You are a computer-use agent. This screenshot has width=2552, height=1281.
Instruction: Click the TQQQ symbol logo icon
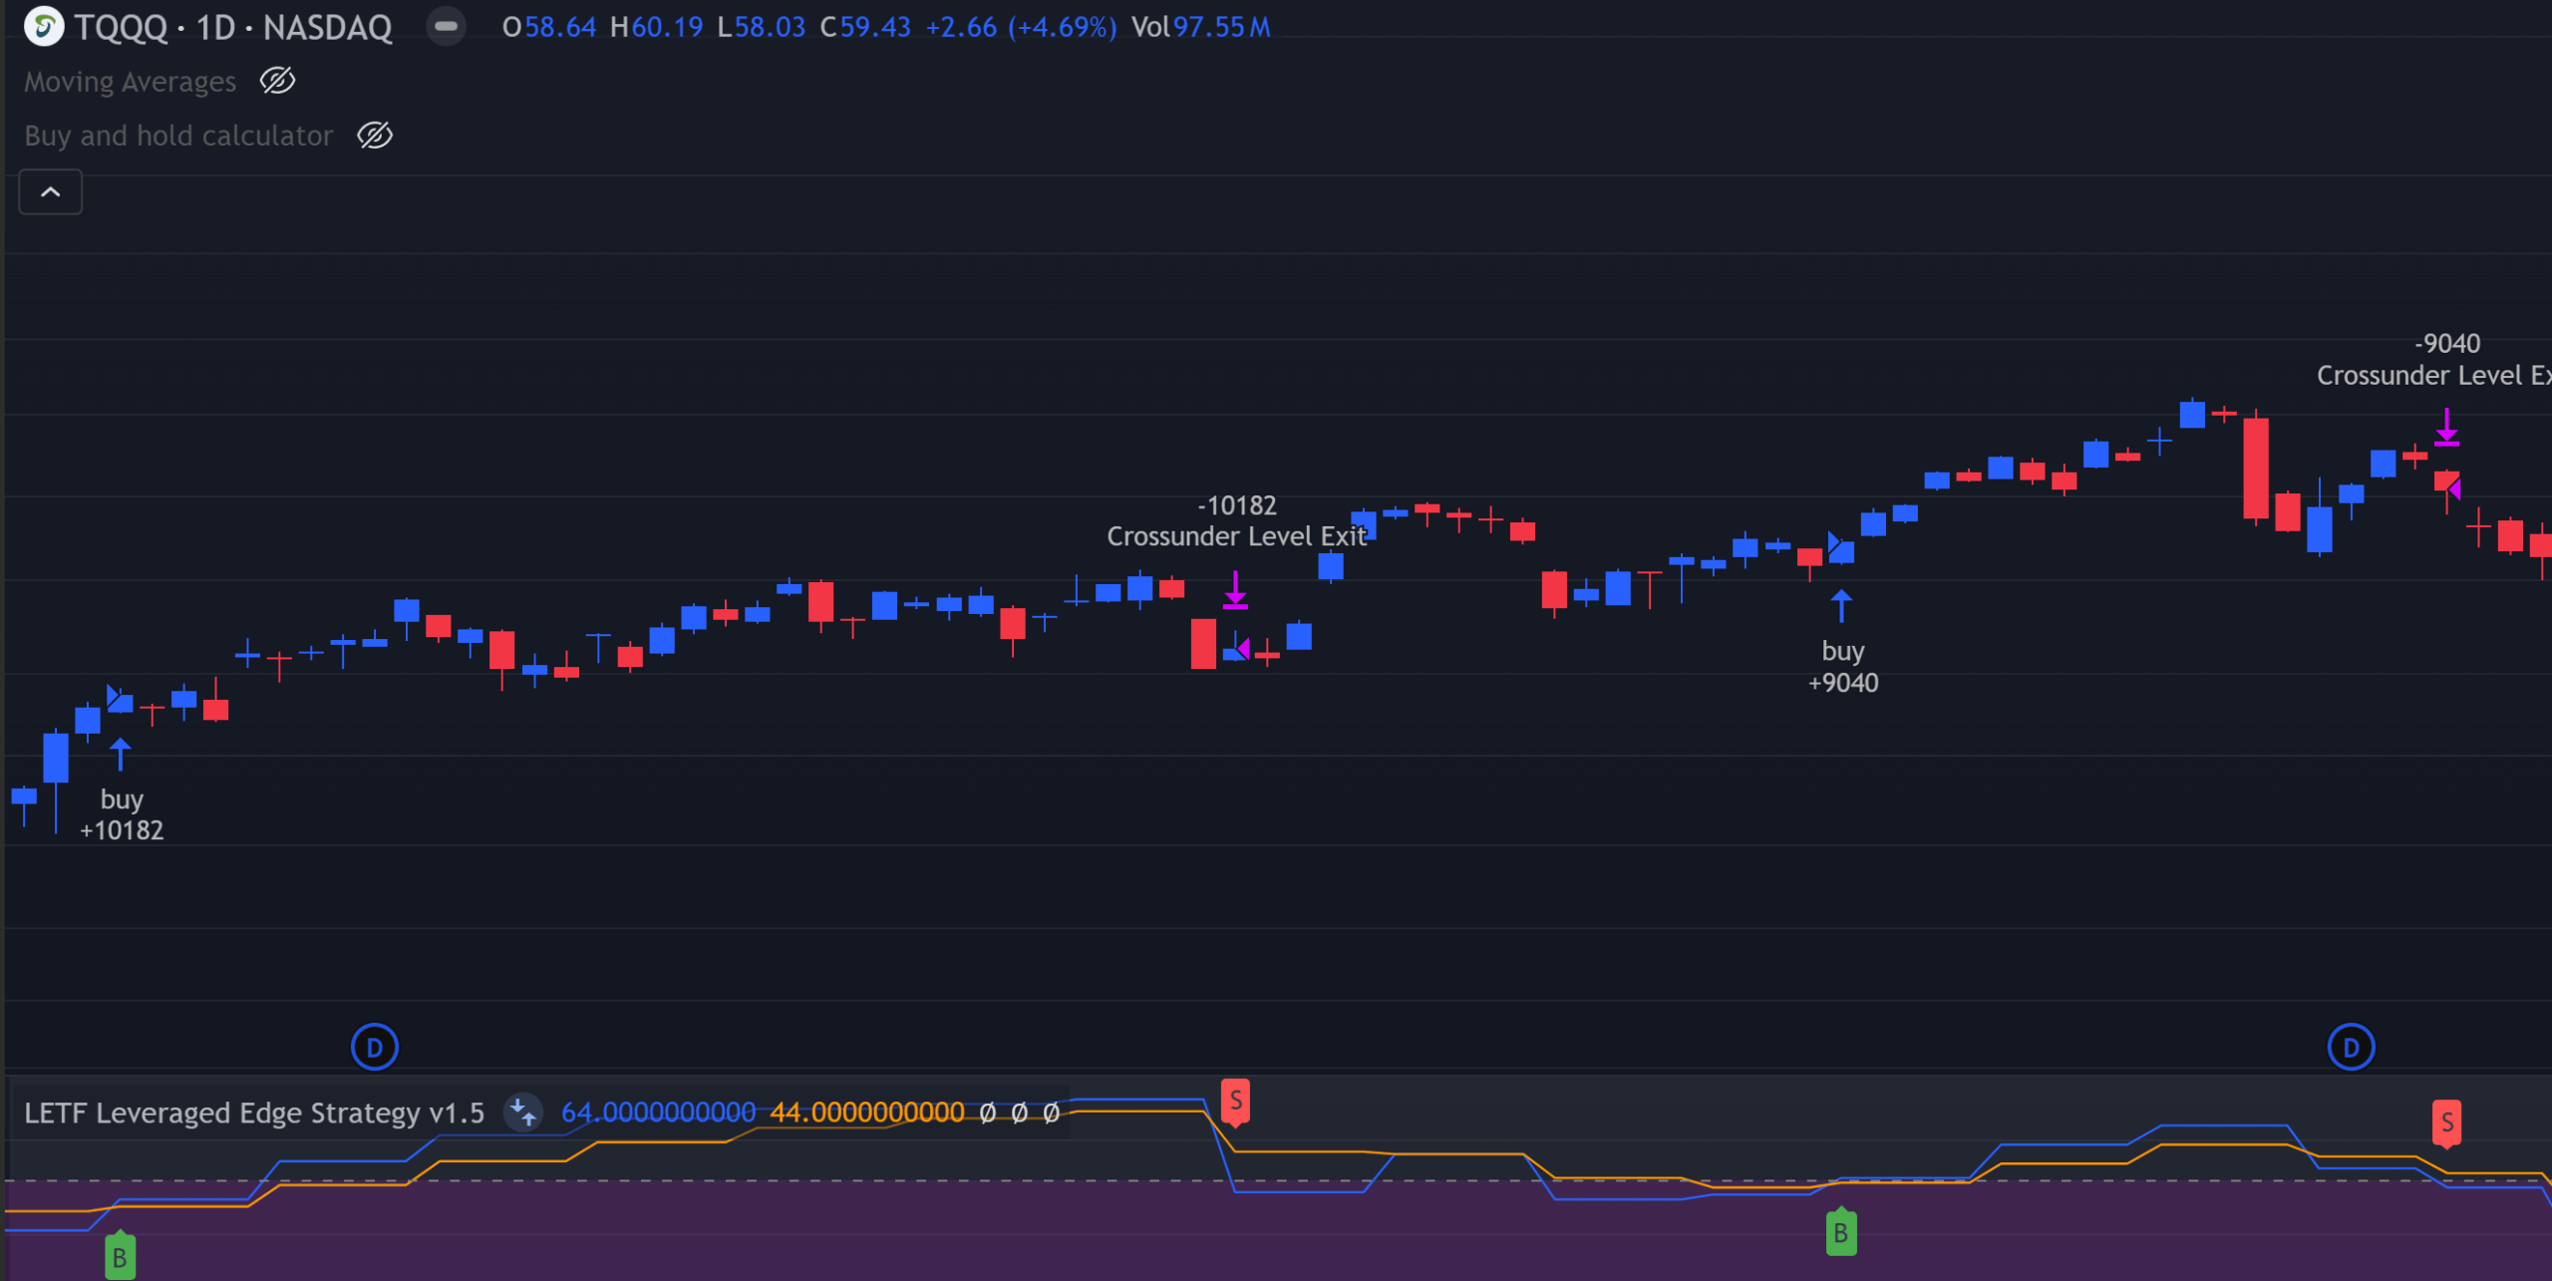coord(44,26)
